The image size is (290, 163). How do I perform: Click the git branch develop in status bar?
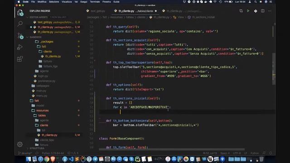click(x=25, y=153)
